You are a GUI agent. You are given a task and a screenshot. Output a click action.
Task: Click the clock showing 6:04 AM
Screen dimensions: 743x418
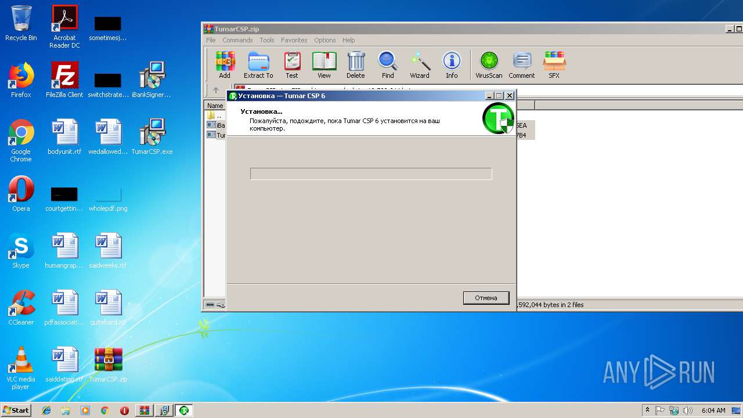pos(713,410)
